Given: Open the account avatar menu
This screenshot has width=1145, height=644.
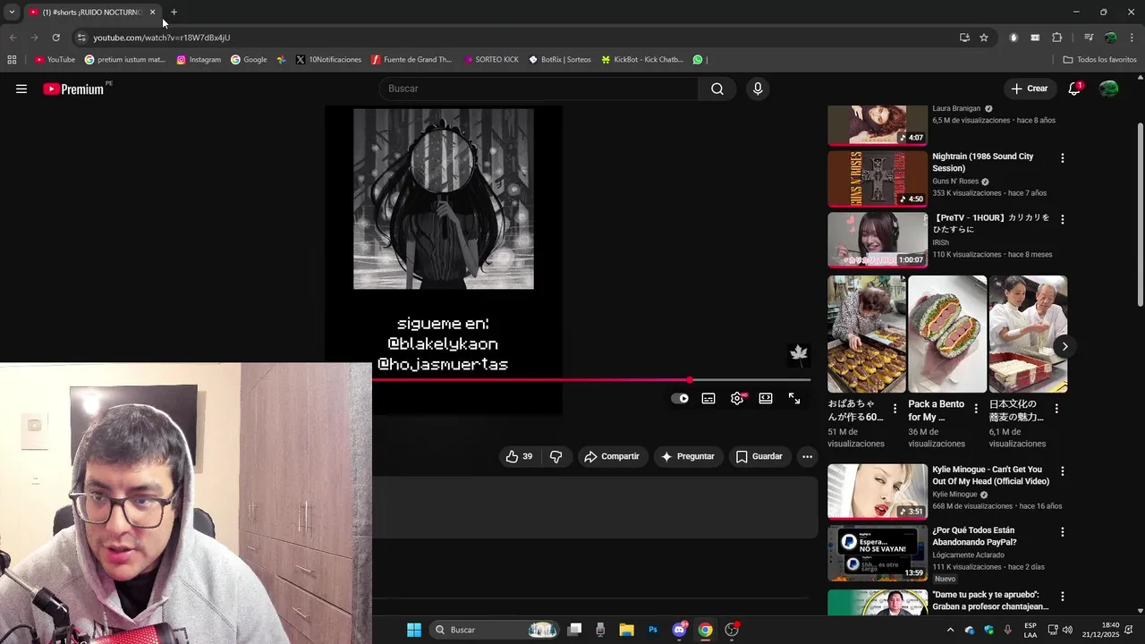Looking at the screenshot, I should (1108, 89).
